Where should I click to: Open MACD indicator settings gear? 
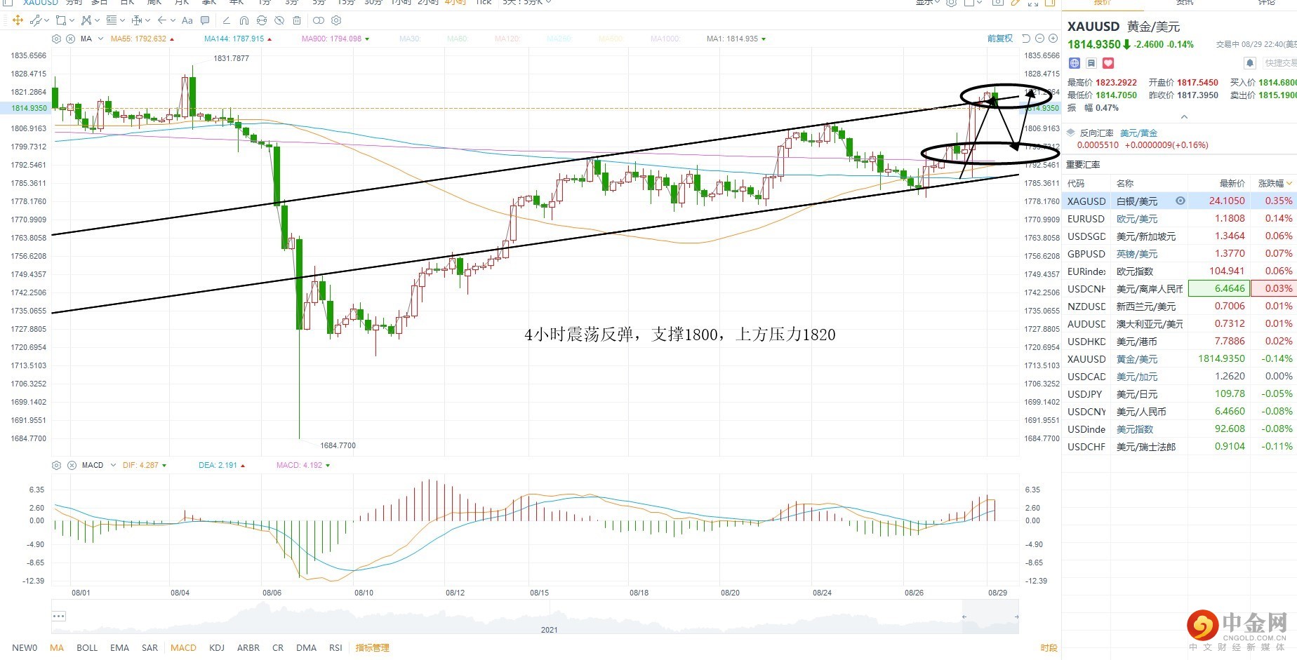point(57,465)
